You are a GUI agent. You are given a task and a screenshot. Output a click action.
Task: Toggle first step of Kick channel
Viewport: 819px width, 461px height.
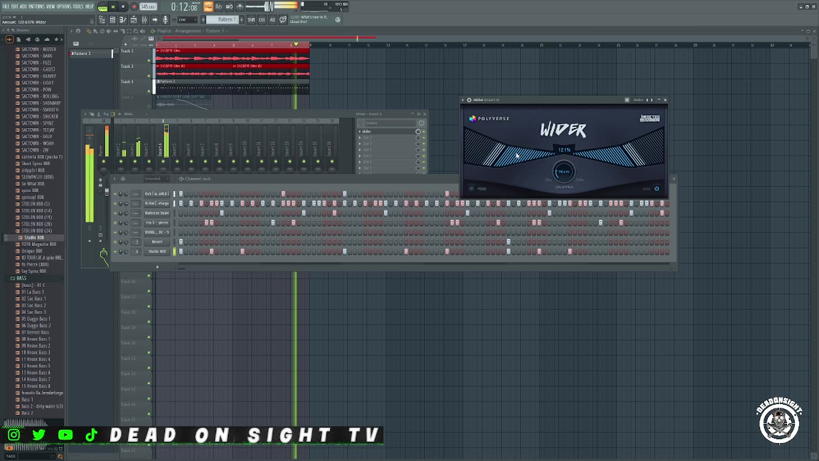[x=181, y=193]
